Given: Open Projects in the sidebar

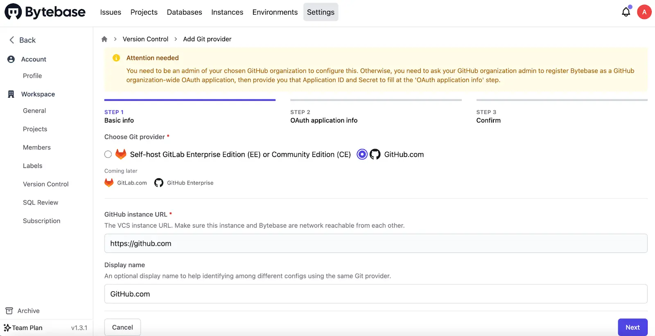Looking at the screenshot, I should click(35, 129).
